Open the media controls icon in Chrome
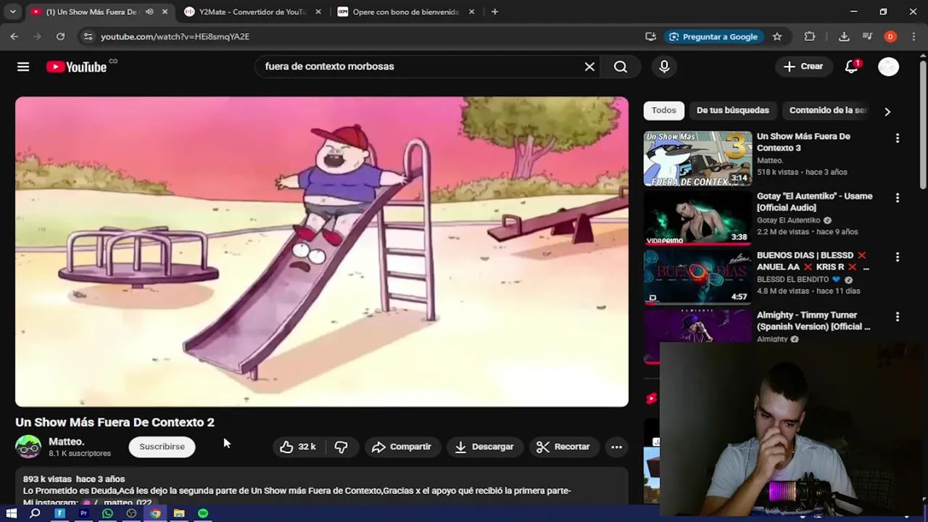Viewport: 928px width, 522px height. [867, 36]
